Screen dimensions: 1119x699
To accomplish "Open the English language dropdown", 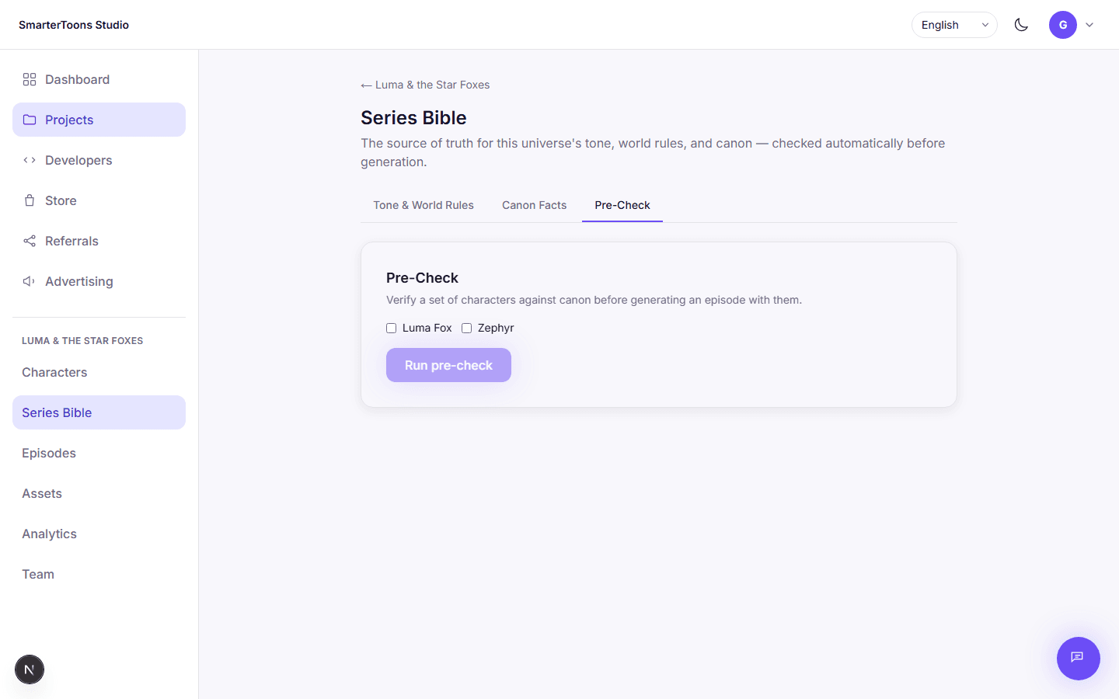I will pos(954,25).
